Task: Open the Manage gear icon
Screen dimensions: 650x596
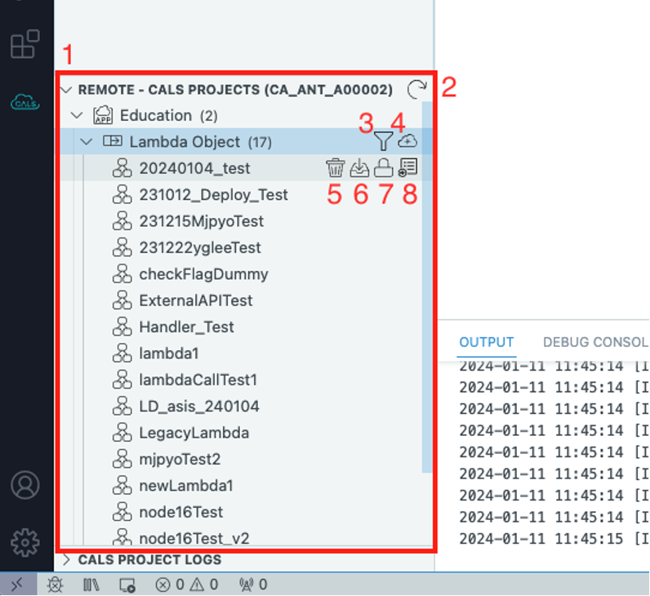Action: [24, 542]
